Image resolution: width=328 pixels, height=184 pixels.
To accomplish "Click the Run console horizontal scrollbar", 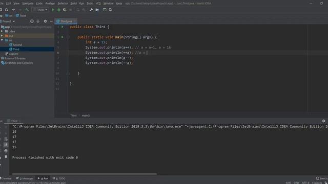I will [x=84, y=174].
